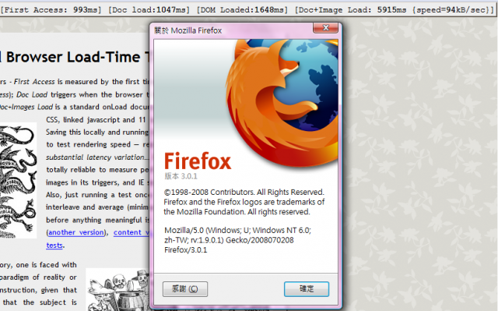Click the 'Mozilla/5.0 (Windows; U; Windows NT 6.0;' line
Screen dimensions: 498x311
click(x=237, y=230)
